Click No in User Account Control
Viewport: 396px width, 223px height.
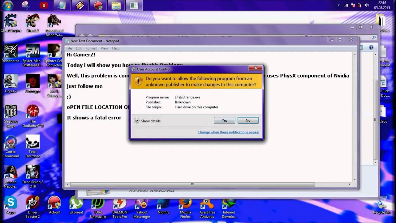click(248, 120)
